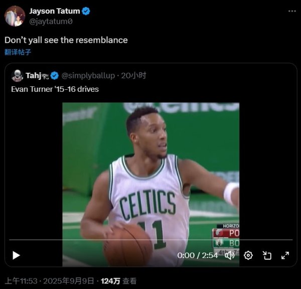301x289 pixels.
Task: Click the video frame showing Celtics player
Action: pos(150,171)
